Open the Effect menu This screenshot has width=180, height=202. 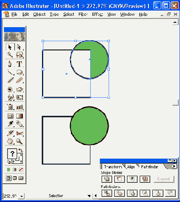[x=98, y=14]
